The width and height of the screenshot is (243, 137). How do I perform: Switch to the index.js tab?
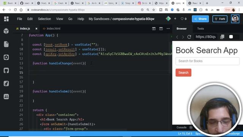[x=25, y=29]
